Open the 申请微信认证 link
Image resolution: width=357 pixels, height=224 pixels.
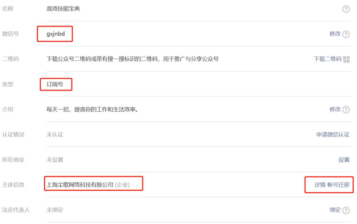(x=333, y=134)
